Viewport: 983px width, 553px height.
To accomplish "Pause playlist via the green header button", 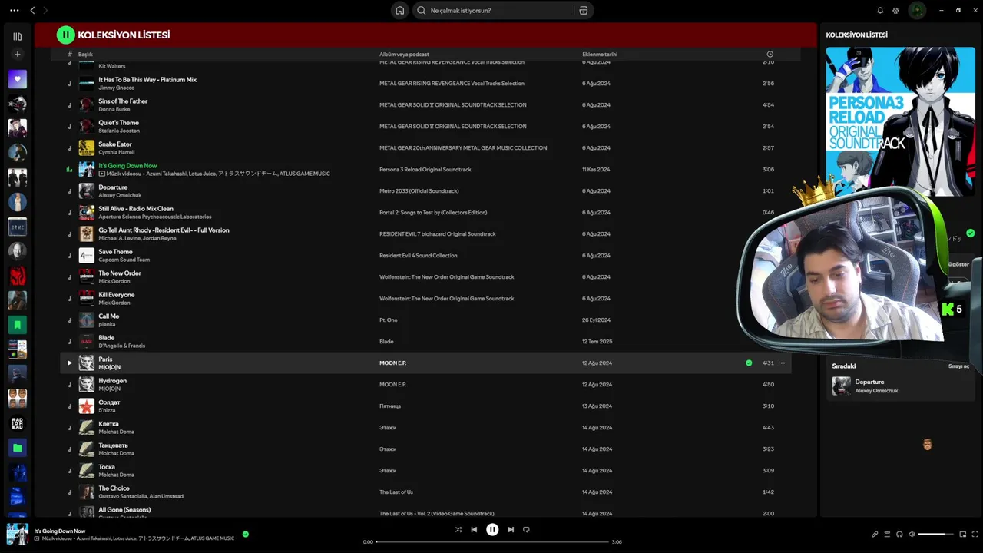I will click(x=65, y=35).
